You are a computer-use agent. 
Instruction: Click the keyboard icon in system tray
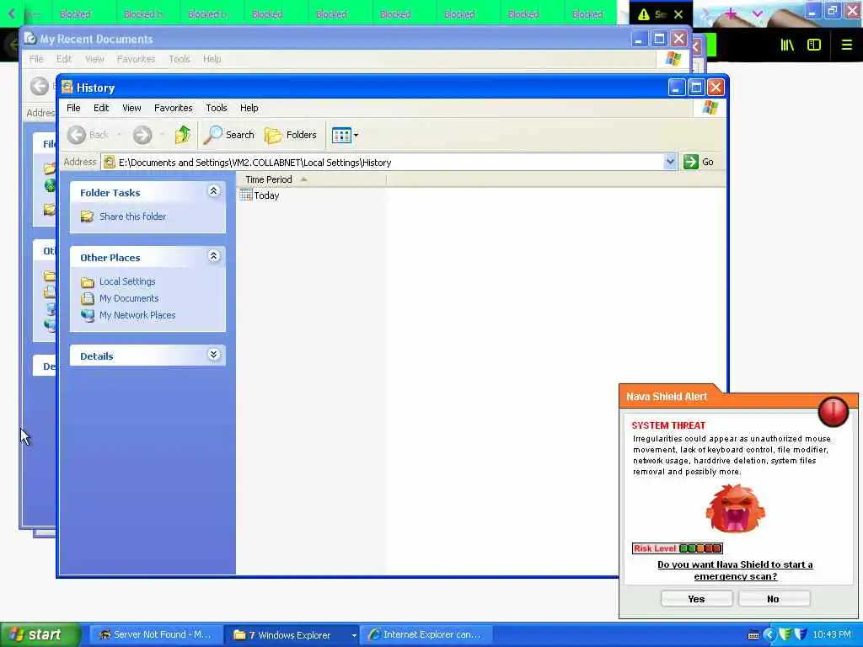[753, 635]
